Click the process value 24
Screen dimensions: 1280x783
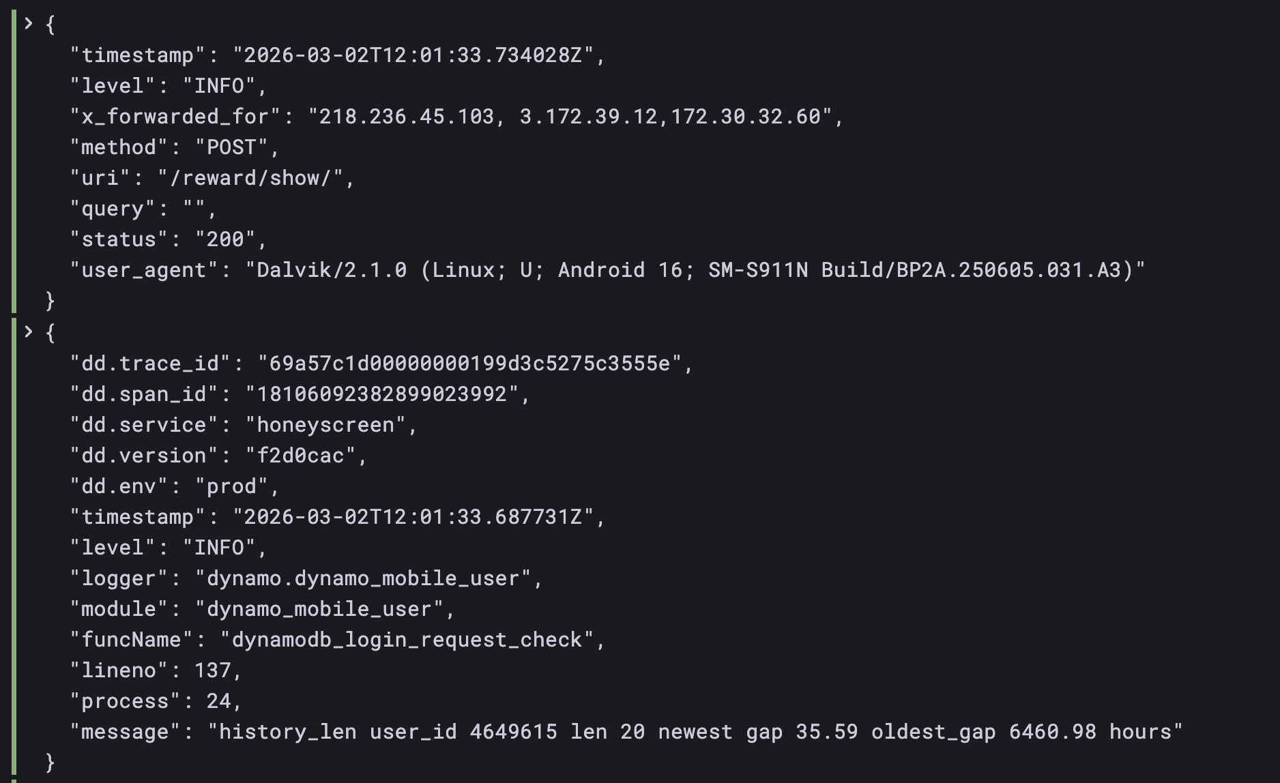pyautogui.click(x=219, y=701)
